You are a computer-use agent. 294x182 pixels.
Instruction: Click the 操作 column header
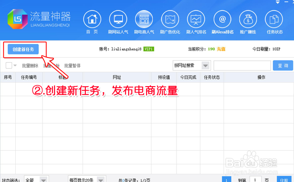pyautogui.click(x=261, y=77)
